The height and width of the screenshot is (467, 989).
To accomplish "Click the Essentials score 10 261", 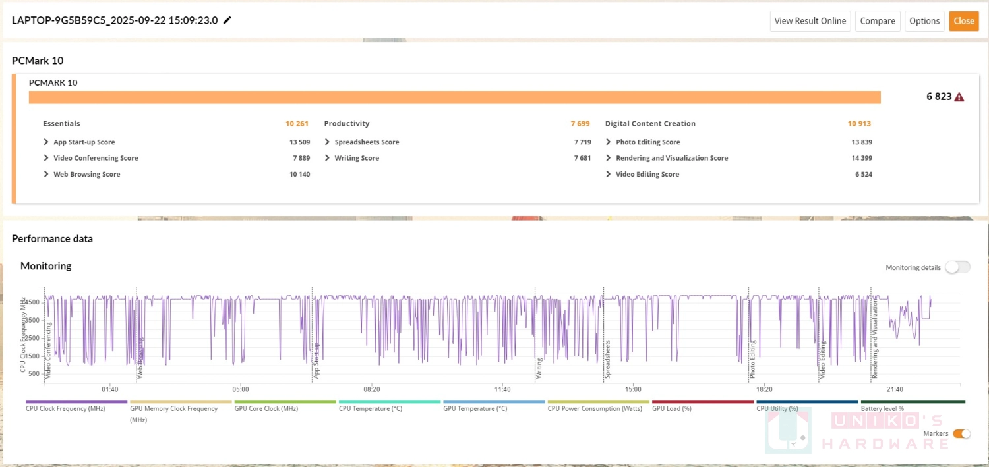I will (297, 124).
